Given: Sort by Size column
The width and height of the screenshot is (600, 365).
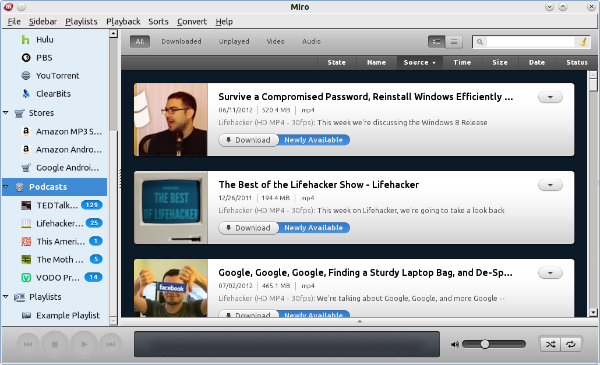Looking at the screenshot, I should click(x=500, y=62).
